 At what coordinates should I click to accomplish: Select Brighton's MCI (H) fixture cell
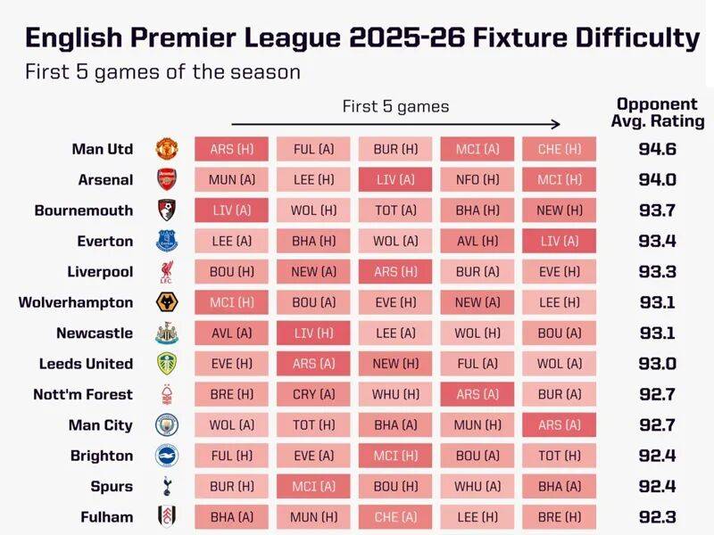(x=396, y=456)
